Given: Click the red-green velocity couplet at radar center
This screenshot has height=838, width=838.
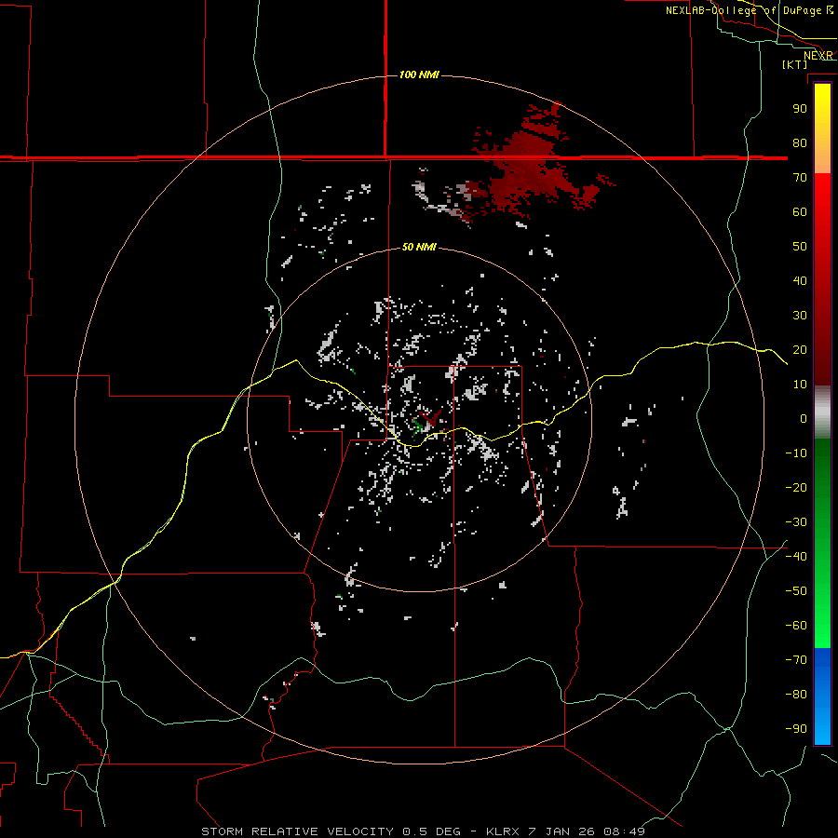Looking at the screenshot, I should pyautogui.click(x=426, y=422).
